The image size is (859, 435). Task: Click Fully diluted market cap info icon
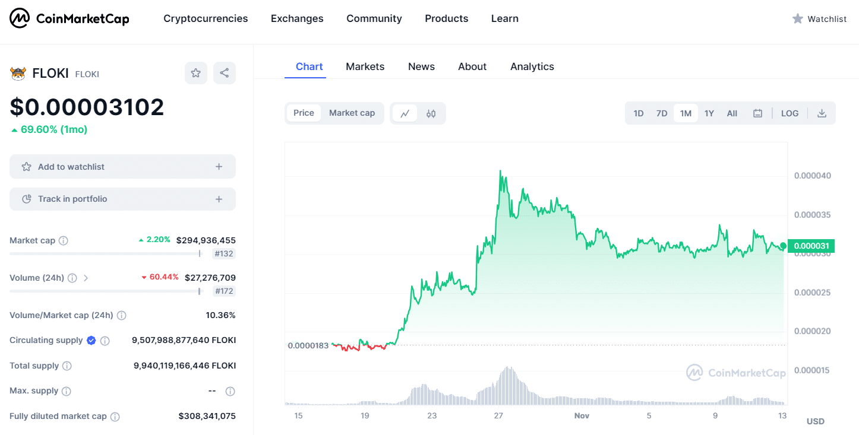pyautogui.click(x=115, y=417)
